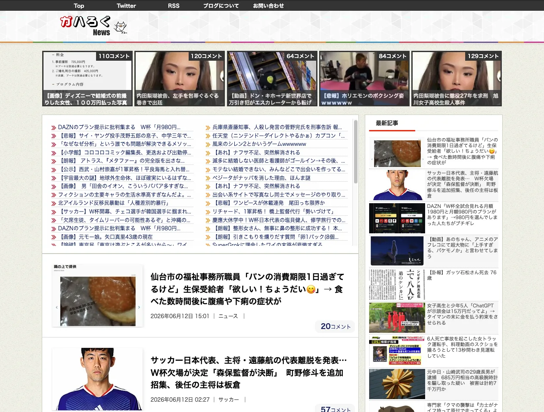Open 【朗報】引きこもりを煽りだす質問 headline

click(x=277, y=237)
